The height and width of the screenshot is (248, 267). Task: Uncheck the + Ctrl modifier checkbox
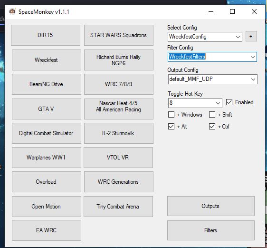pos(212,127)
